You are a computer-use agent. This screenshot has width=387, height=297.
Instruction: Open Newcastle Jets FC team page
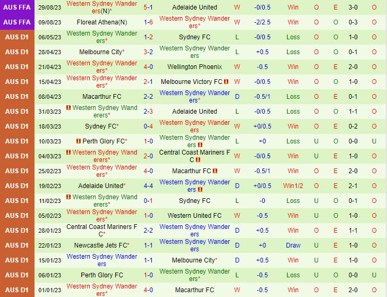point(100,245)
